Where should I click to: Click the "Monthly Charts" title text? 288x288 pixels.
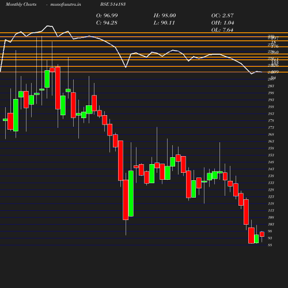[x=21, y=4]
